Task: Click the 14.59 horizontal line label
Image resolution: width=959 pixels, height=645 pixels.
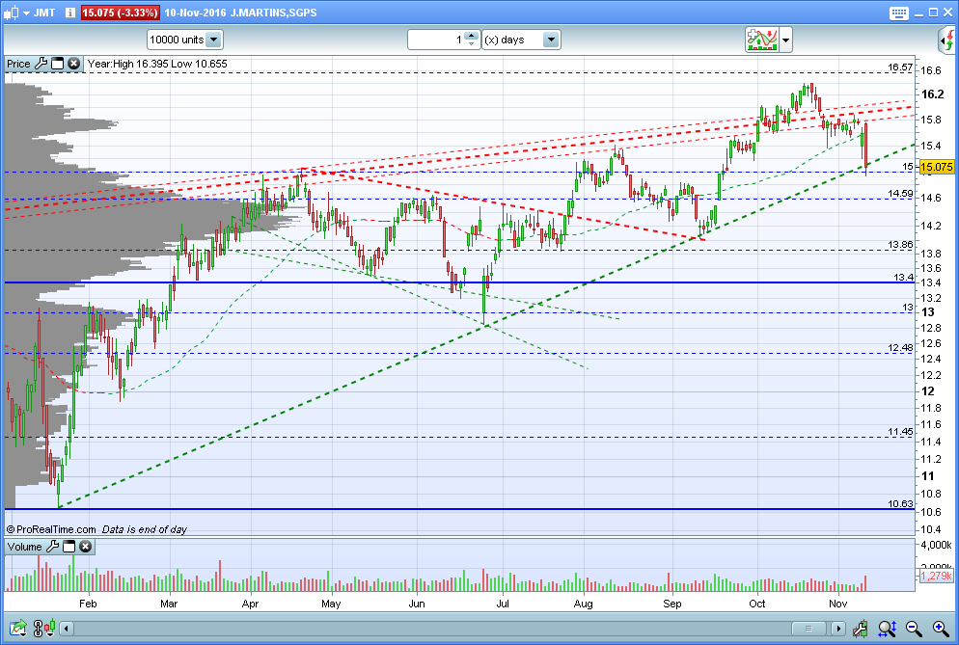Action: [900, 193]
